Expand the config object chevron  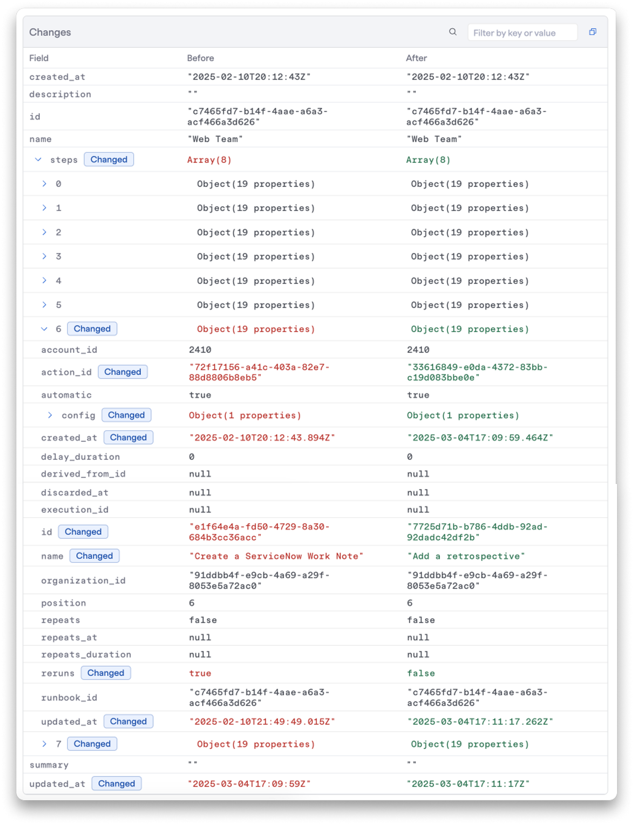[50, 415]
